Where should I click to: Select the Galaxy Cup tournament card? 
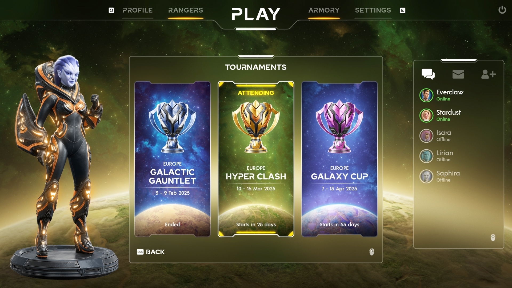click(x=339, y=159)
